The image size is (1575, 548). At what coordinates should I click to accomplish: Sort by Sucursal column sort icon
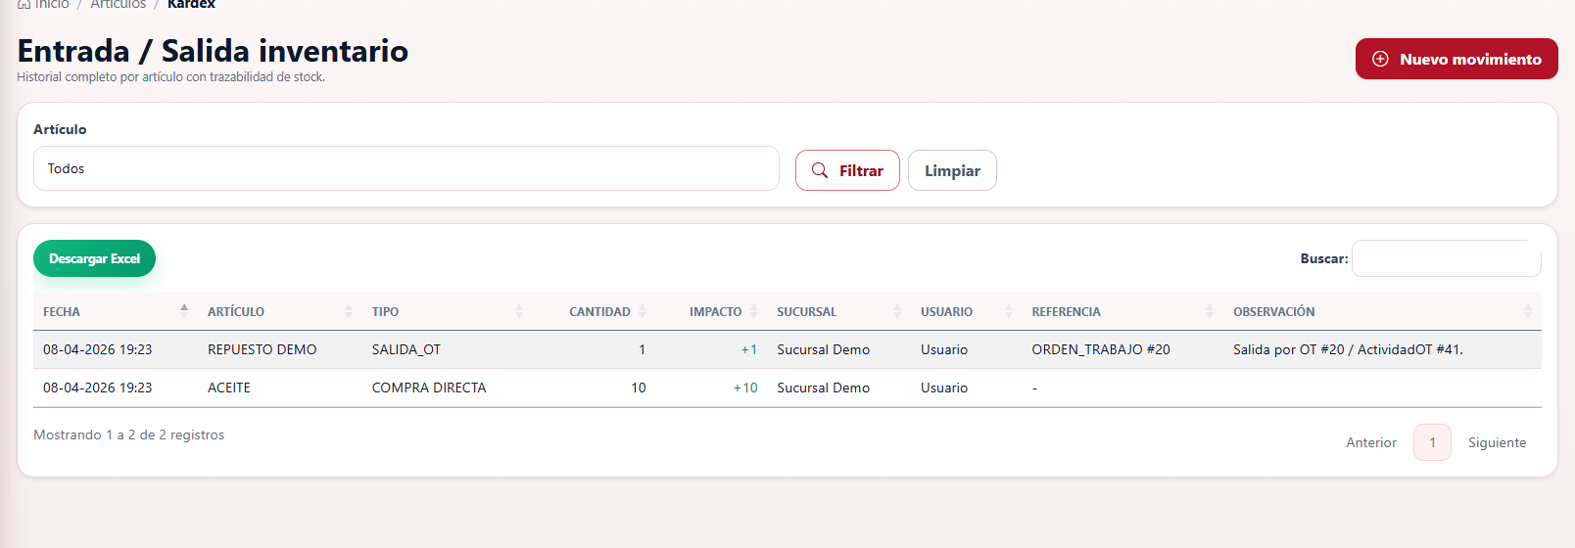[897, 311]
